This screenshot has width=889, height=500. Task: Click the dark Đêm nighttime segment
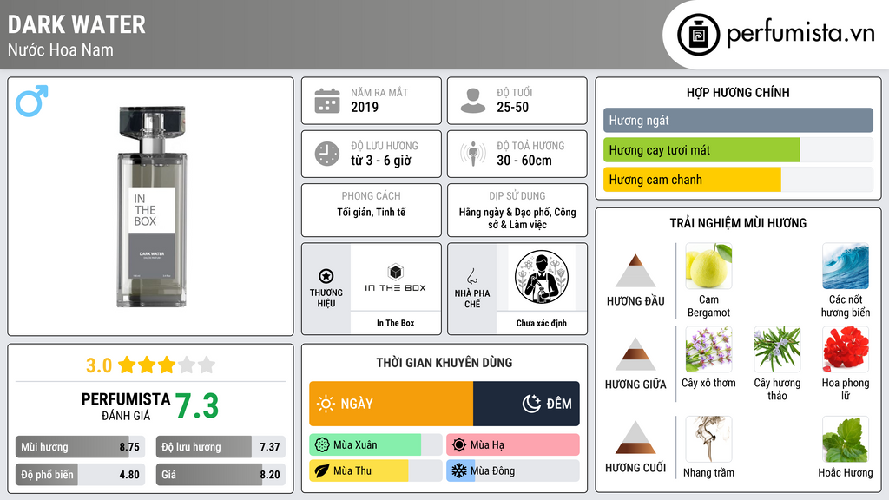point(526,404)
